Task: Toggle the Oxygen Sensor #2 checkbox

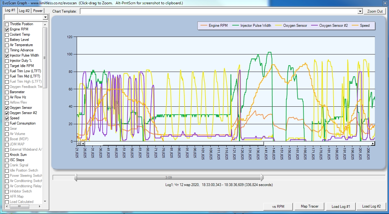Action: tap(7, 113)
